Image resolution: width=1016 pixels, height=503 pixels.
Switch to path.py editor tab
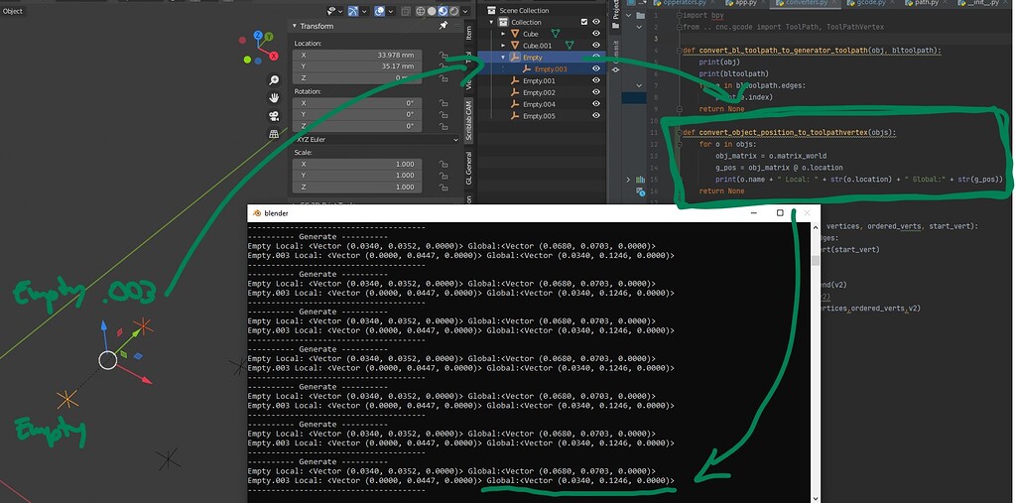point(927,3)
